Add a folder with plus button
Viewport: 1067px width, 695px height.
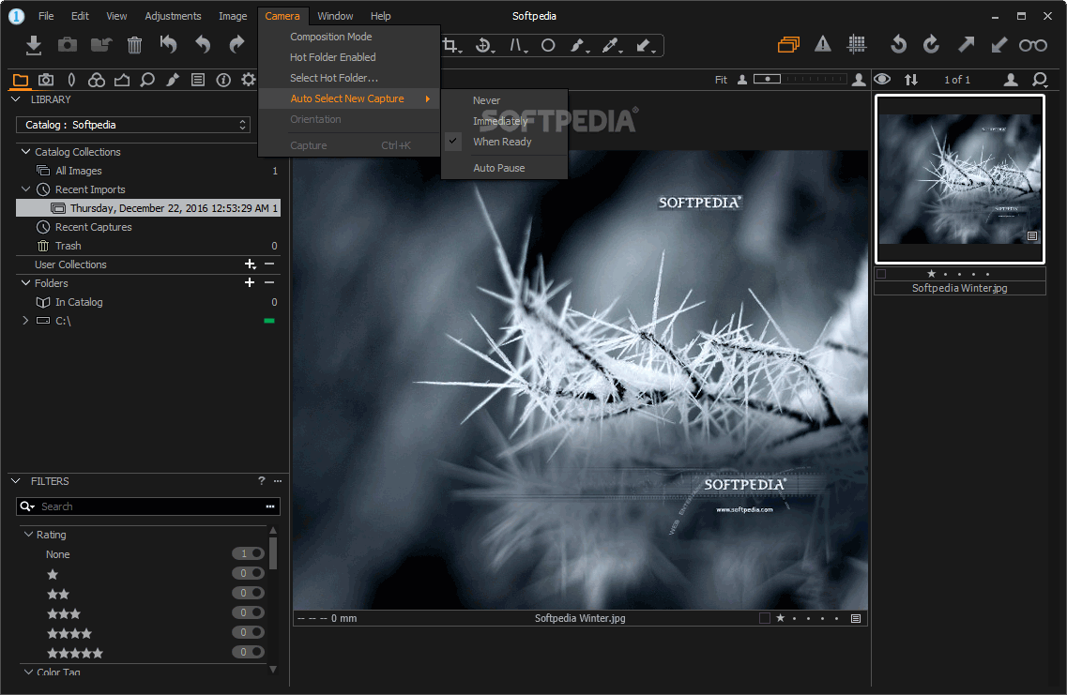coord(250,282)
